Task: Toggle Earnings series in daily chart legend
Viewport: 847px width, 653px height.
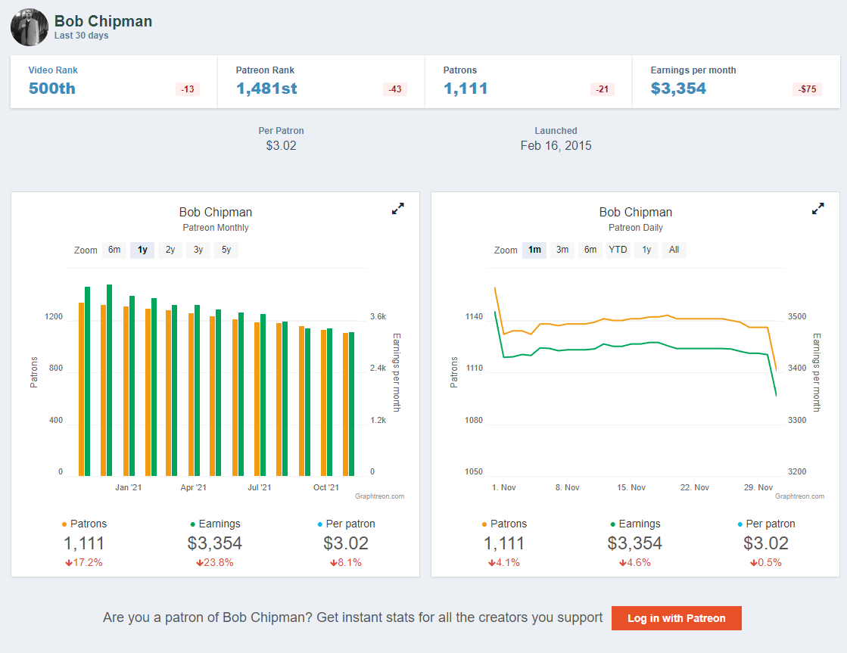Action: (635, 524)
